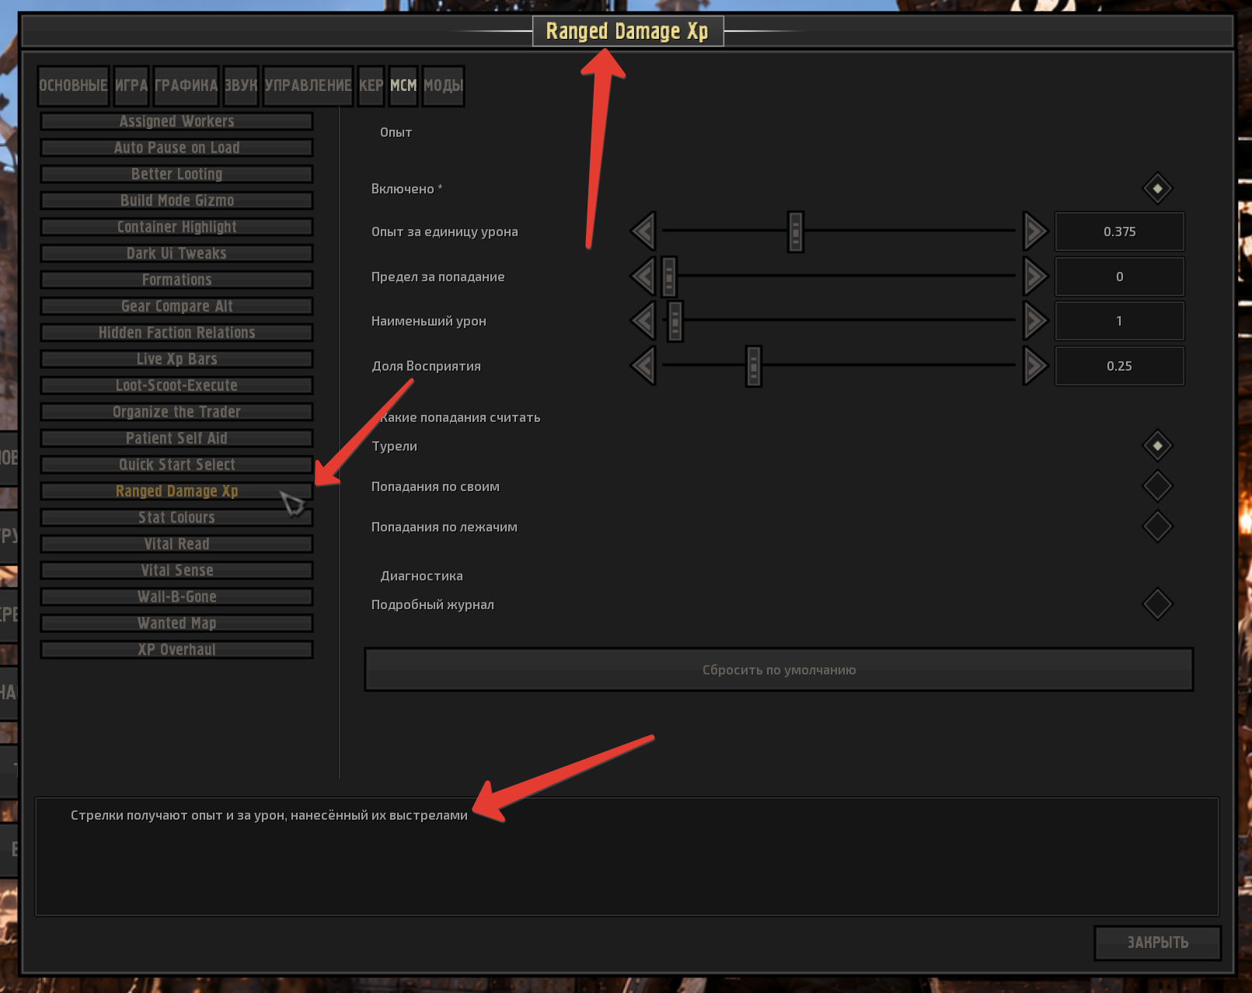1252x993 pixels.
Task: Disable the Турели option
Action: [1157, 446]
